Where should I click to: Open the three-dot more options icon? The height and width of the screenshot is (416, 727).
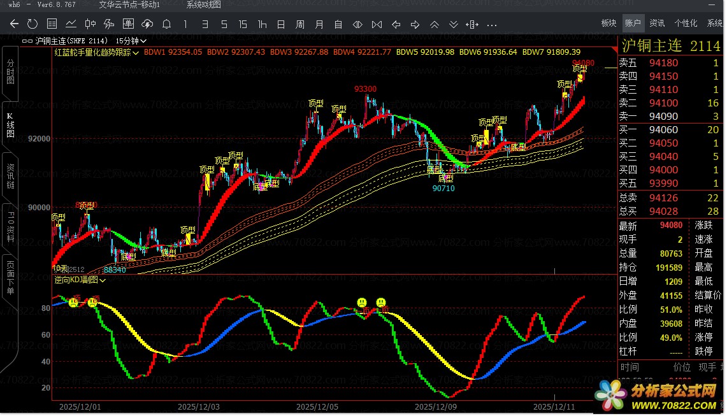click(491, 24)
